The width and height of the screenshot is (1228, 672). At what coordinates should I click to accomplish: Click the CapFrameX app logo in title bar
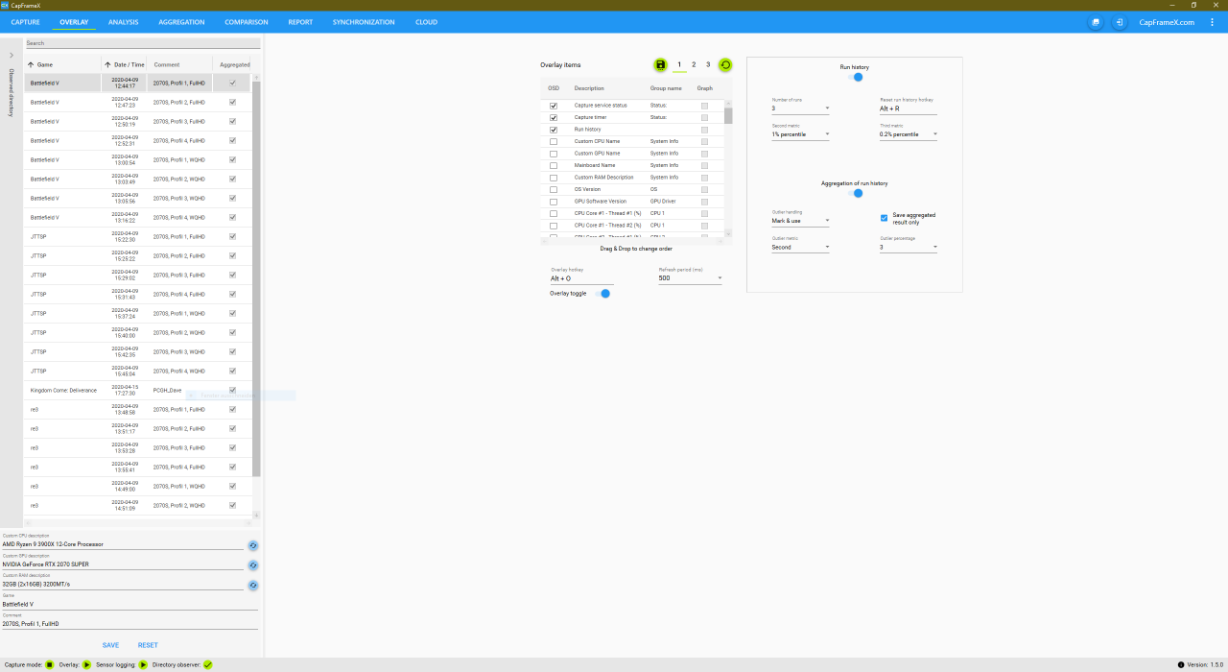[5, 5]
